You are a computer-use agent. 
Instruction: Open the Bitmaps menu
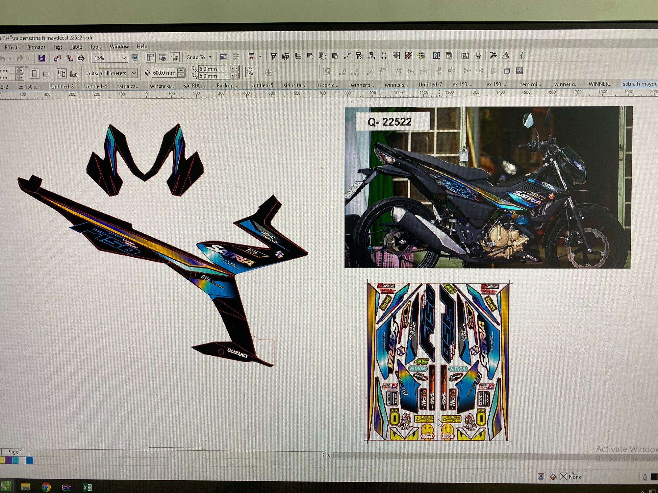[36, 47]
